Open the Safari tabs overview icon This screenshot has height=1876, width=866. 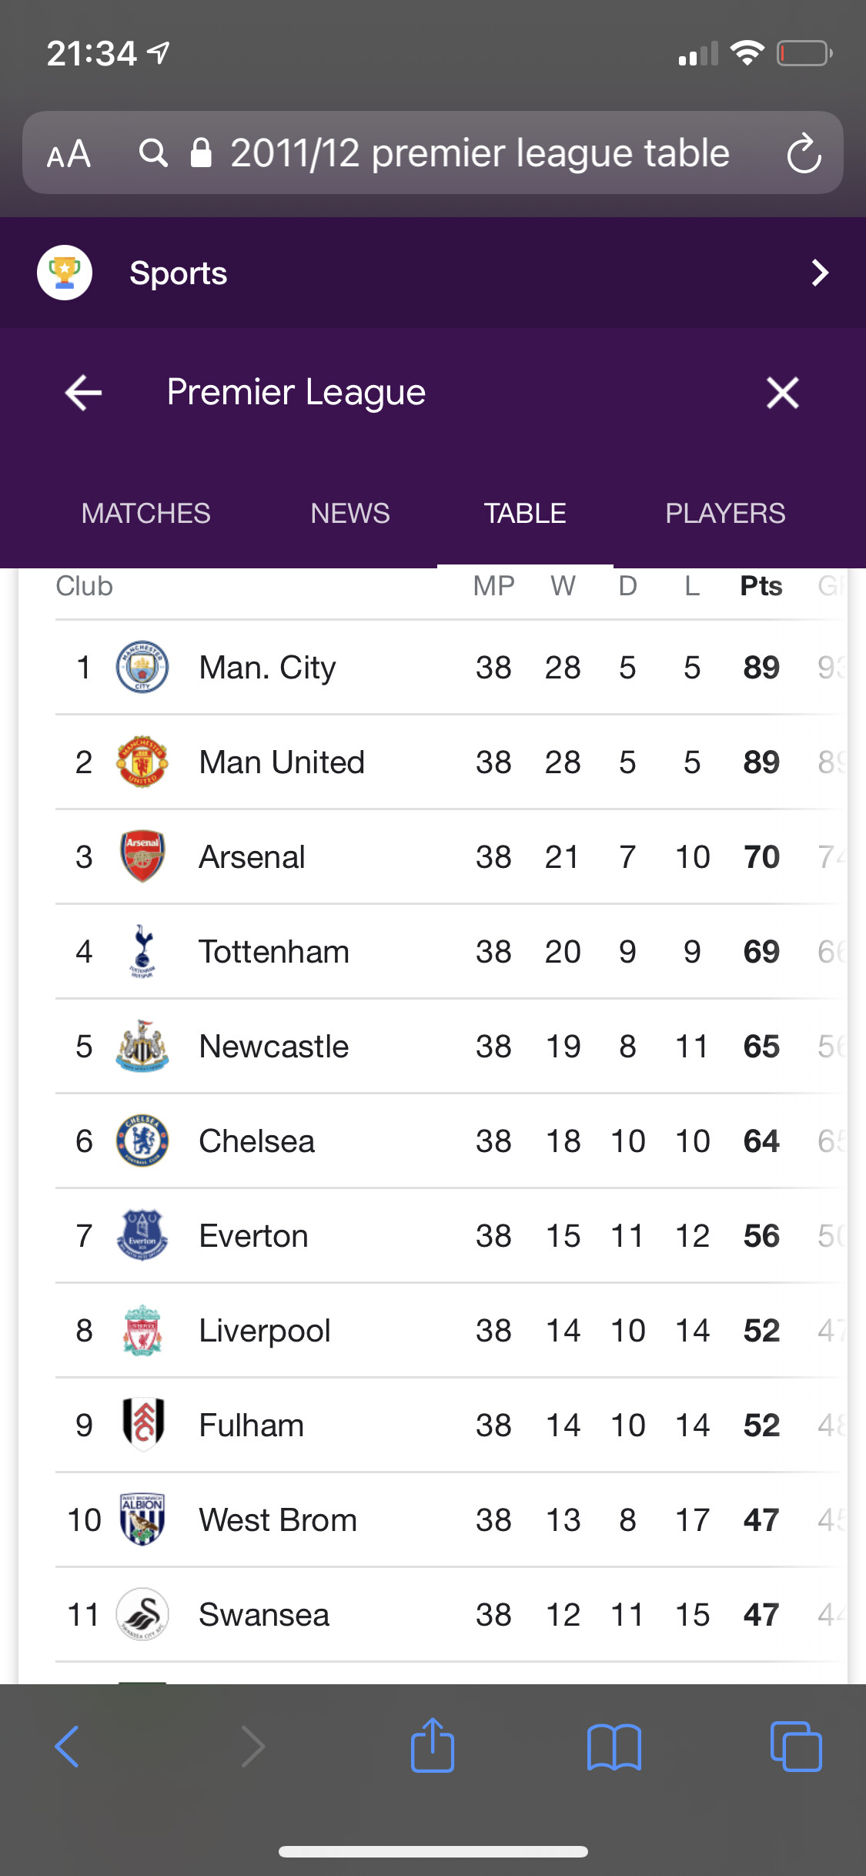[x=796, y=1746]
